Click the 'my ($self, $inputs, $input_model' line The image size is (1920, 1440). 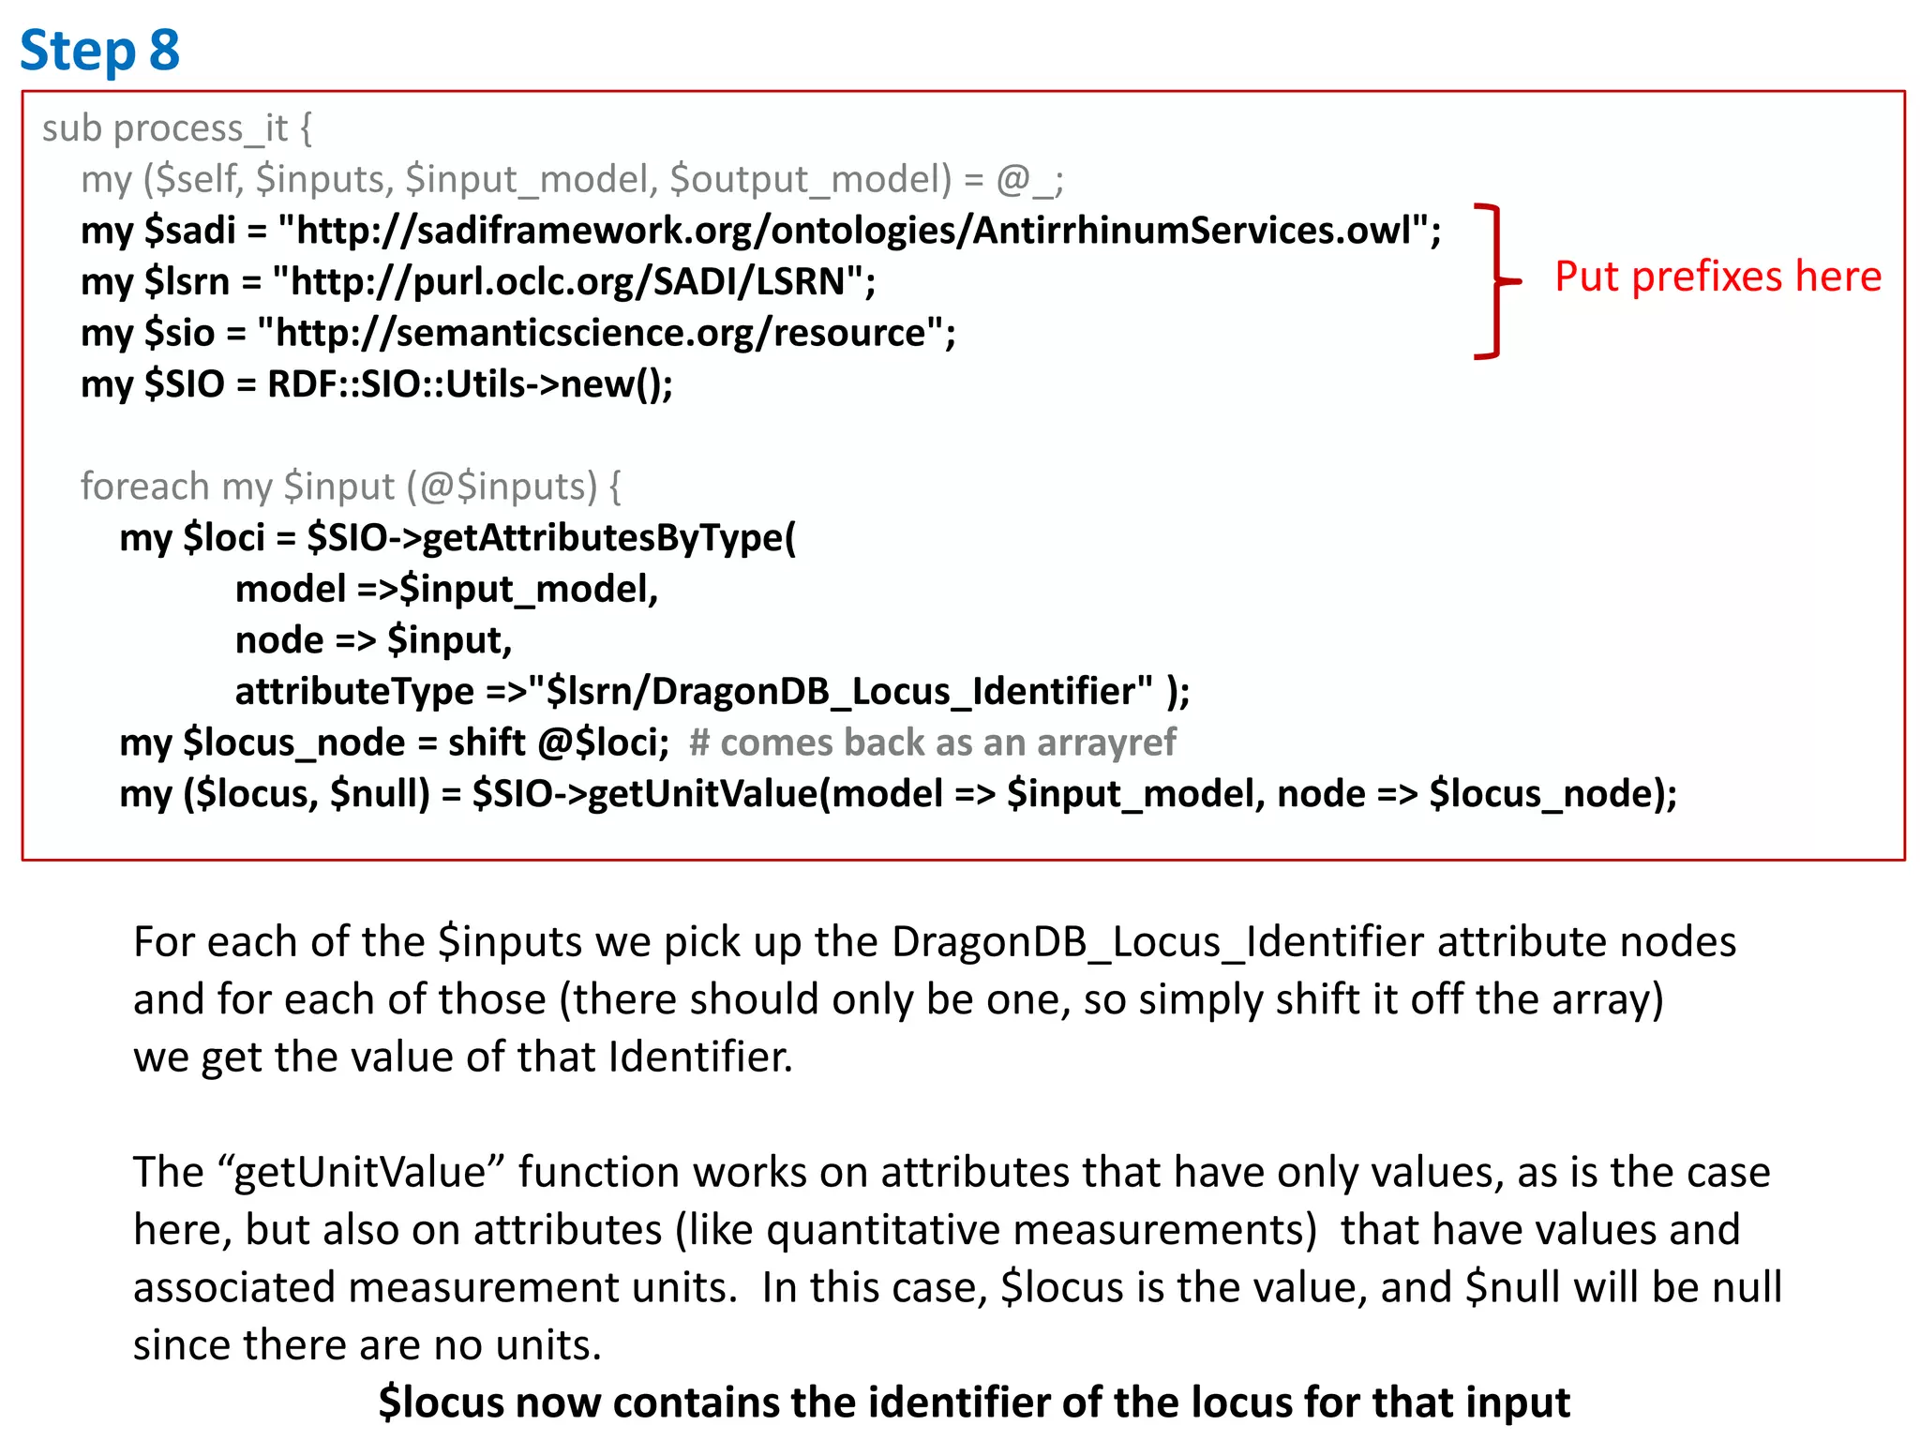point(572,179)
